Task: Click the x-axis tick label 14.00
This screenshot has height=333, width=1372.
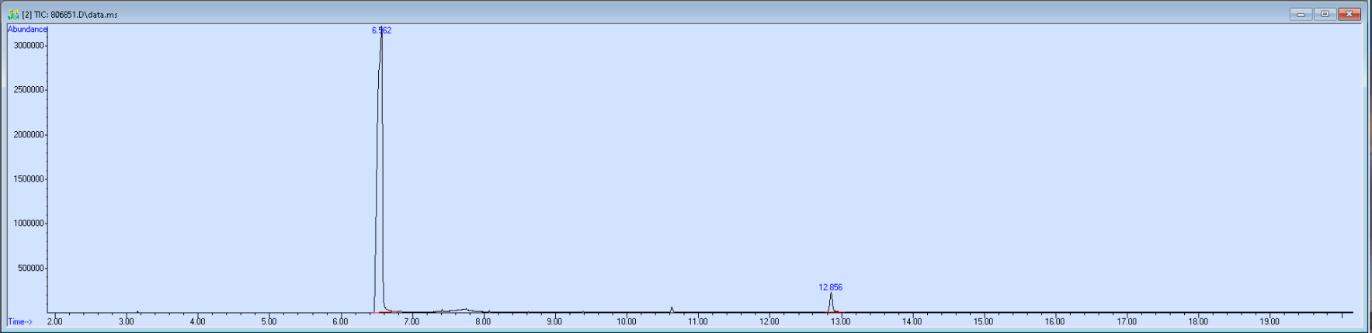Action: pos(912,321)
